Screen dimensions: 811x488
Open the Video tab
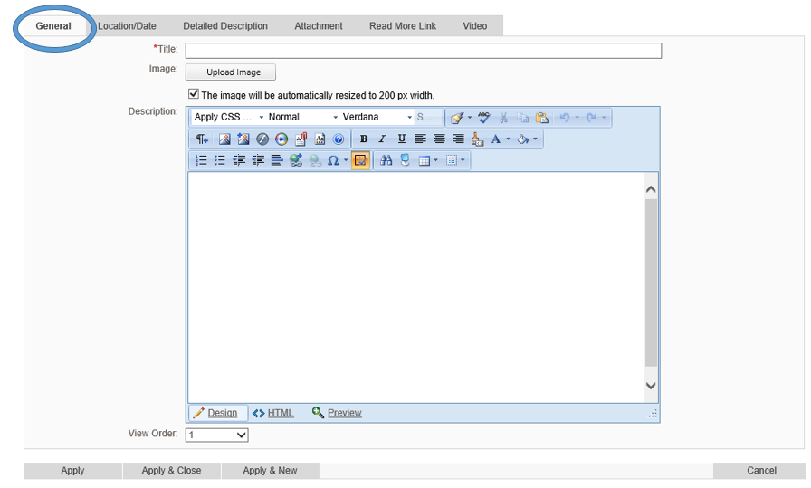[475, 26]
